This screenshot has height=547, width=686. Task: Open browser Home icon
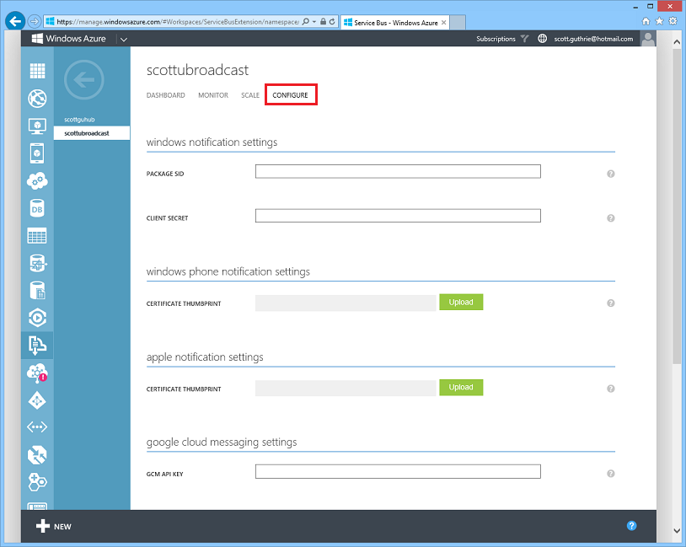click(646, 21)
